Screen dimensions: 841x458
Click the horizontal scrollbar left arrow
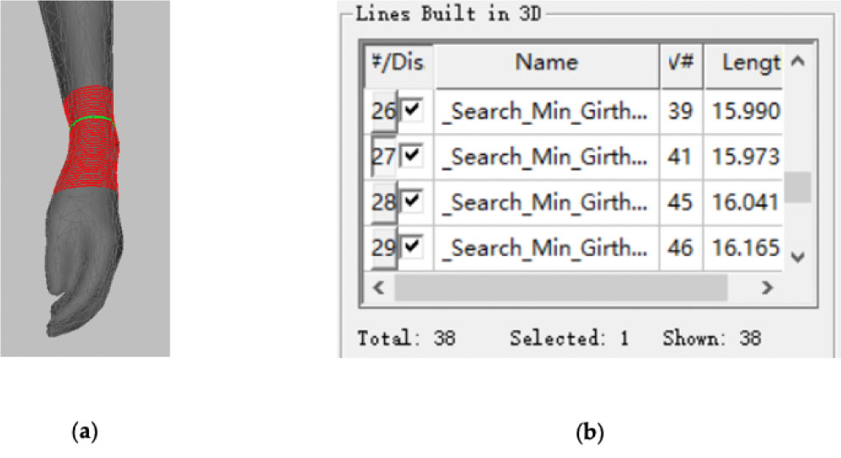pos(379,288)
